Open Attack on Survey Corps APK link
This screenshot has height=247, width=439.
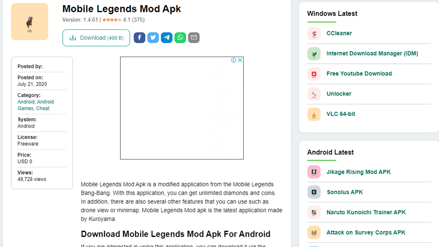(366, 233)
